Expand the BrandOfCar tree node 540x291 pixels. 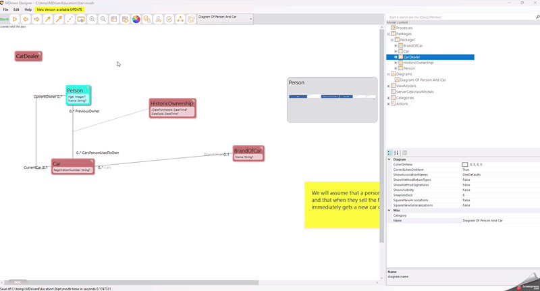(x=396, y=45)
